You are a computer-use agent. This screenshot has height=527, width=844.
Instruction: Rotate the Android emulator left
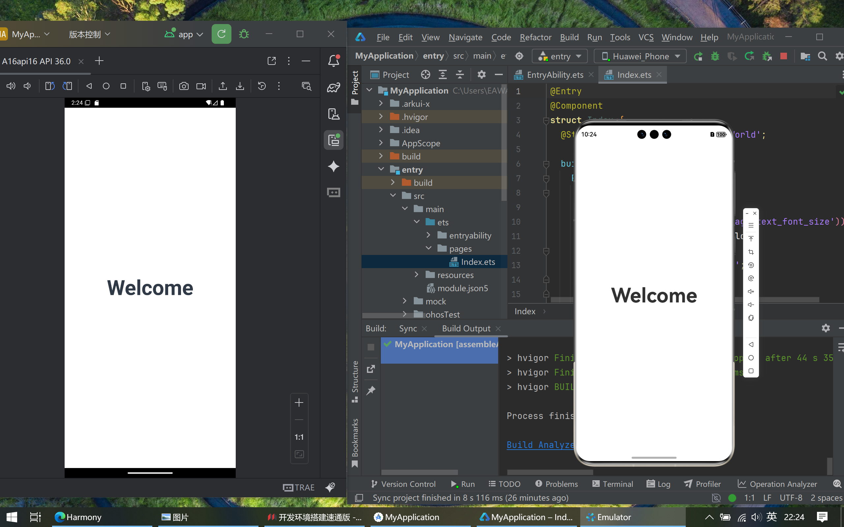point(50,86)
